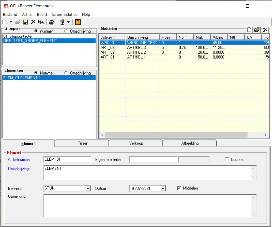Screen dimensions: 272x227
Task: Click the Mat. column header
Action: pos(202,37)
